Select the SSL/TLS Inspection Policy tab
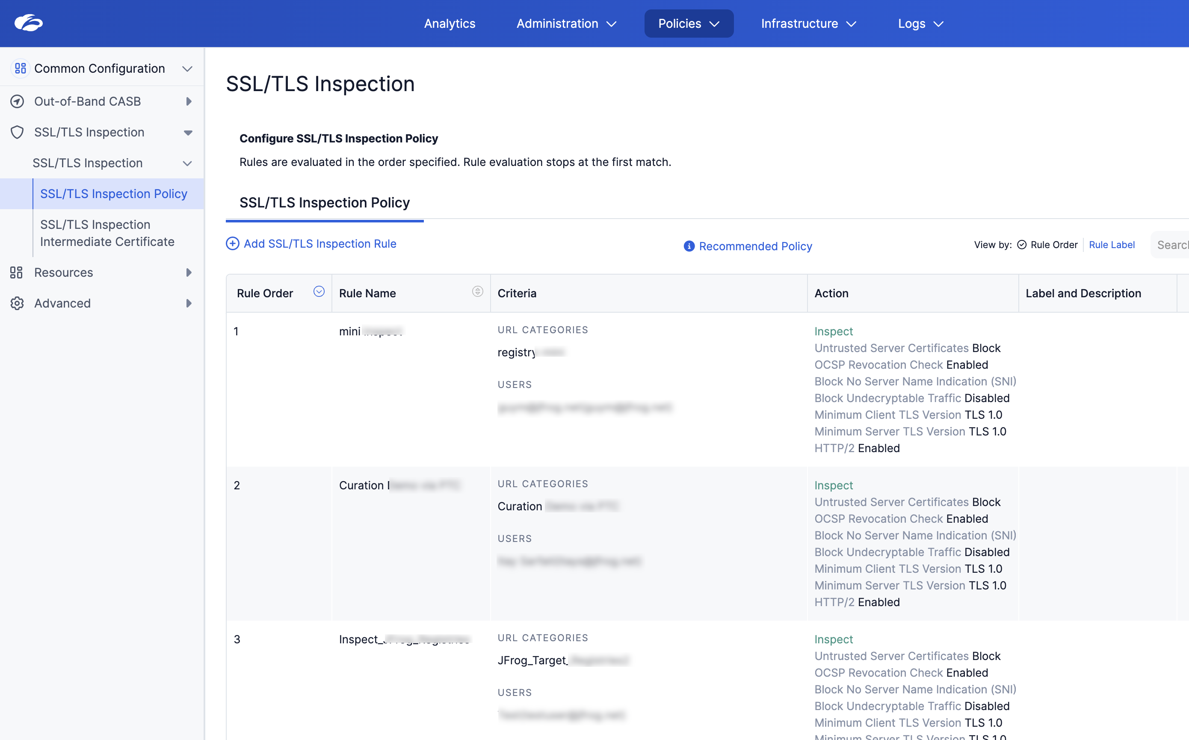Viewport: 1189px width, 740px height. point(324,203)
